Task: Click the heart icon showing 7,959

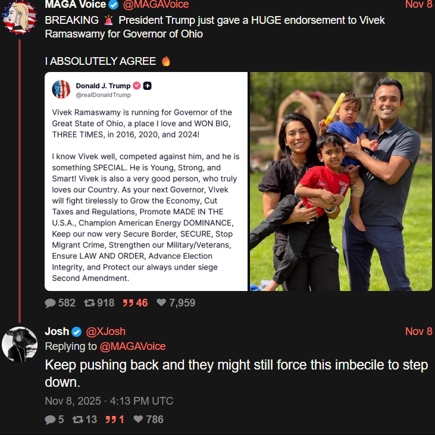Action: click(161, 303)
